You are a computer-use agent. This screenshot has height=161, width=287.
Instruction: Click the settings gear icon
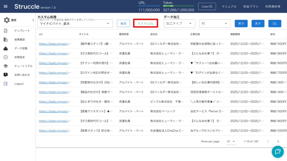6,20
